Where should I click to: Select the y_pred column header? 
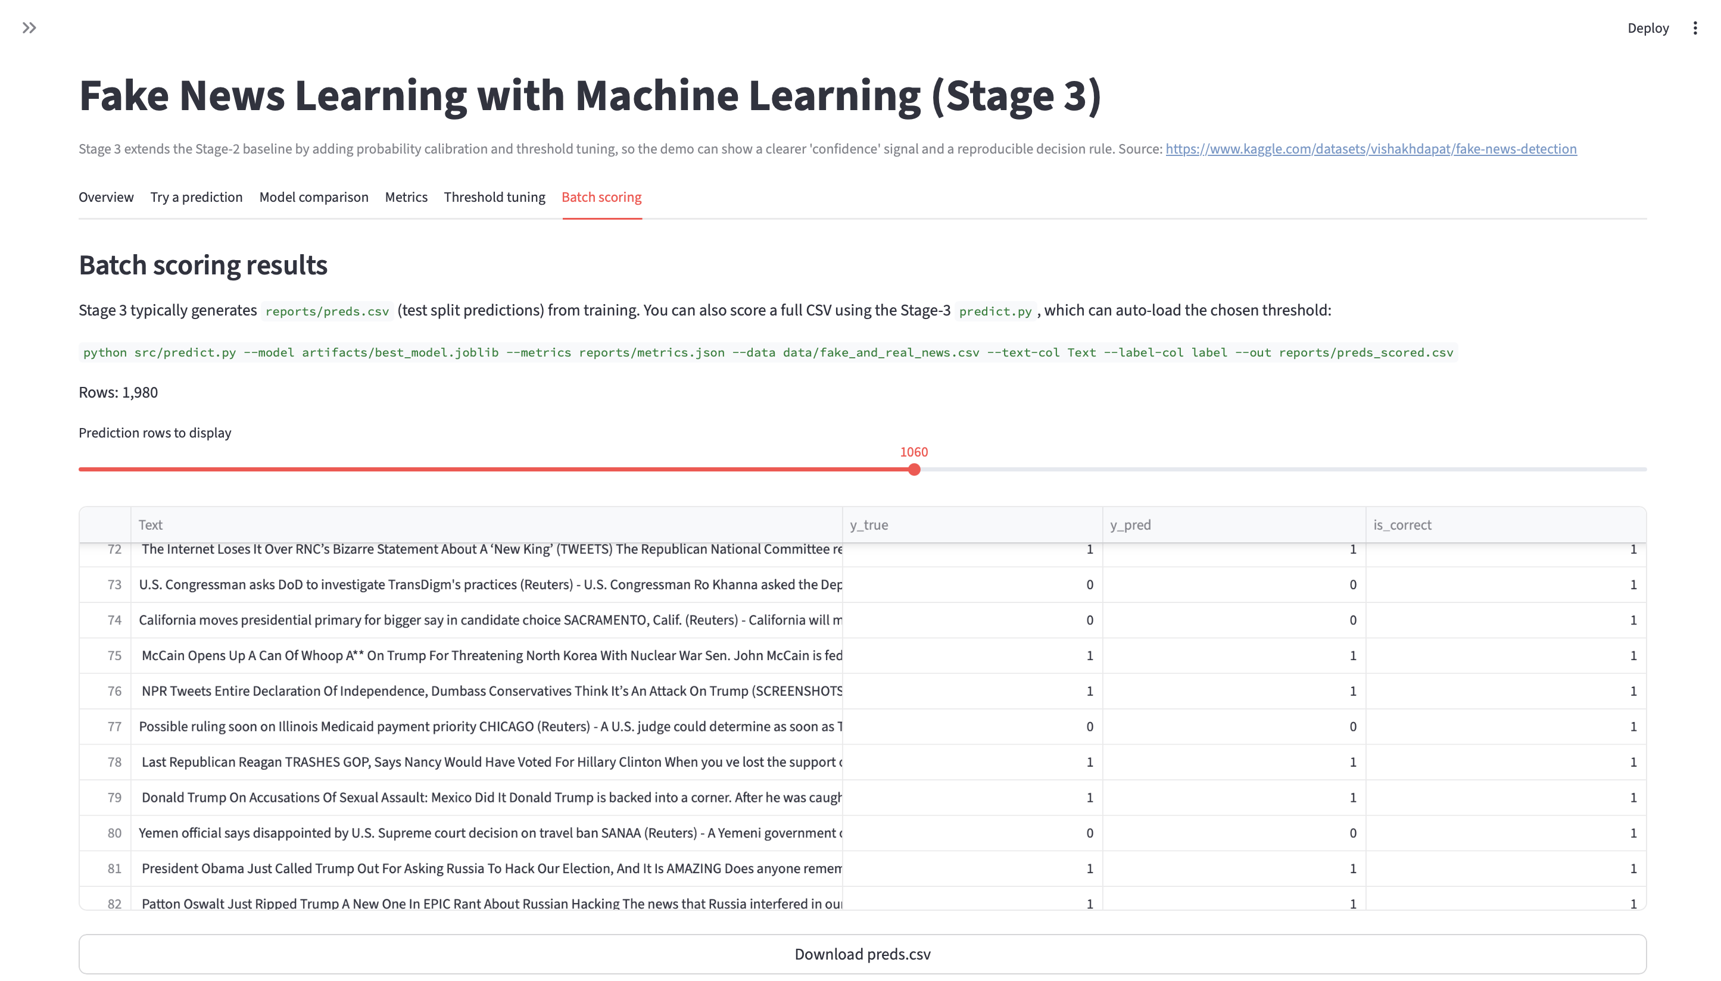pyautogui.click(x=1129, y=525)
